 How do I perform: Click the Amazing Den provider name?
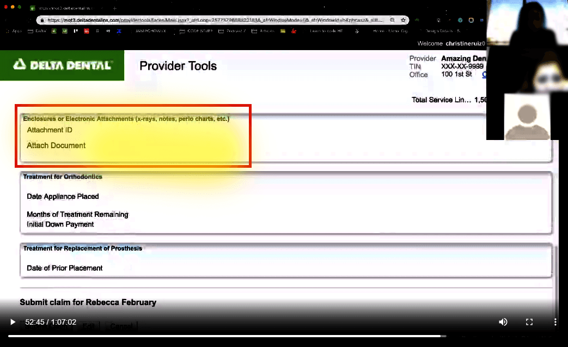pos(463,58)
